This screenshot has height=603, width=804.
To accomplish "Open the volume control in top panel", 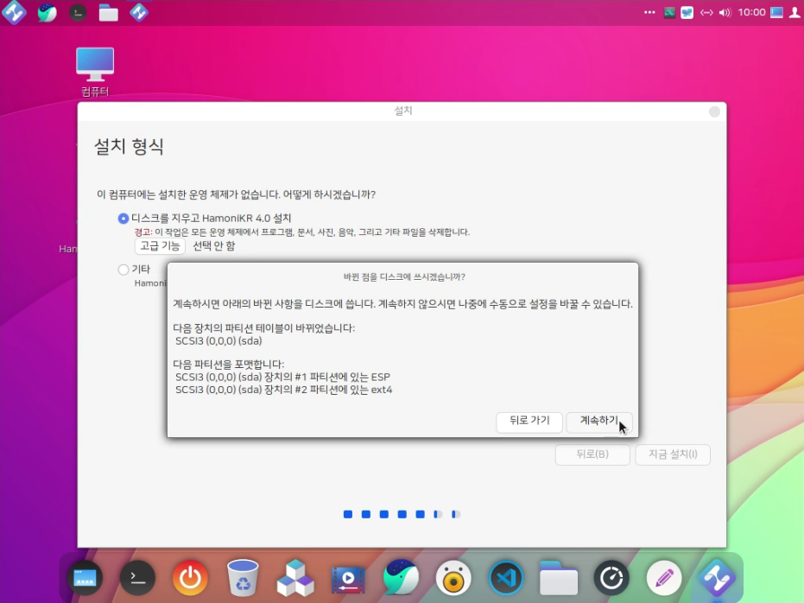I will (725, 13).
